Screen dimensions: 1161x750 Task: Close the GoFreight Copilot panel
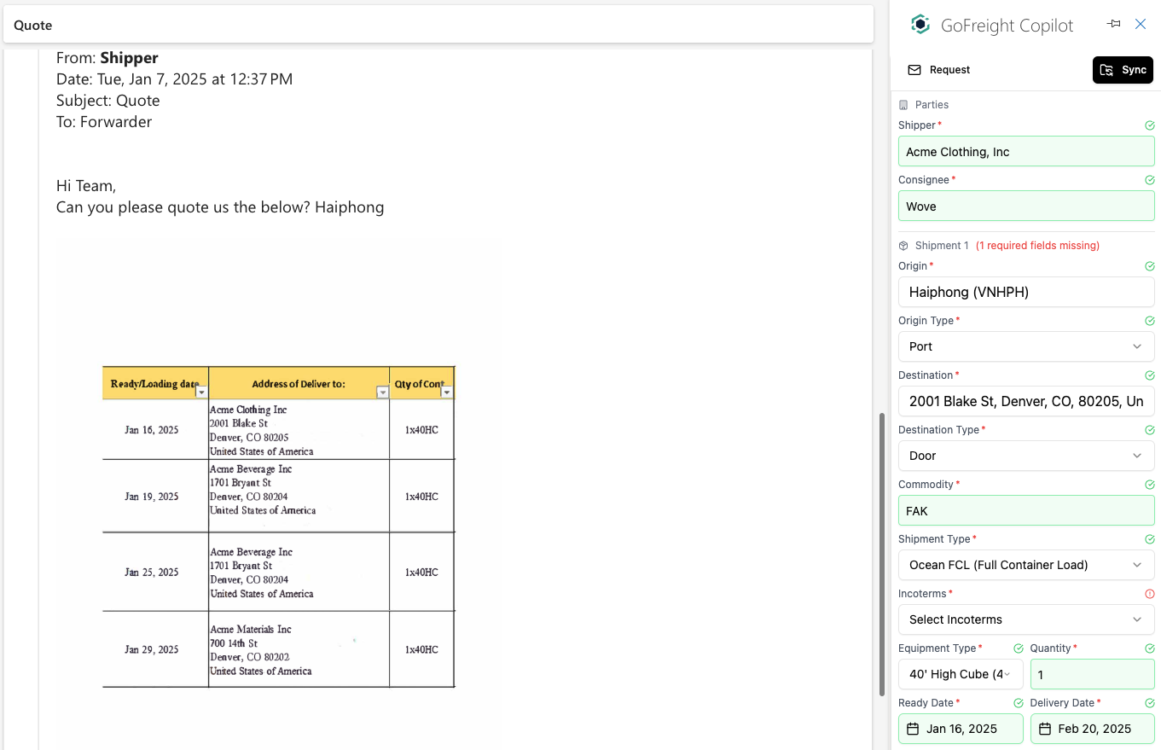(x=1141, y=24)
